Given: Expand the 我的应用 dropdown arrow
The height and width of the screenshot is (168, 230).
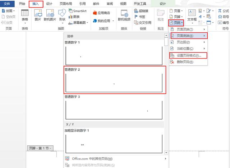Looking at the screenshot, I should tap(113, 21).
